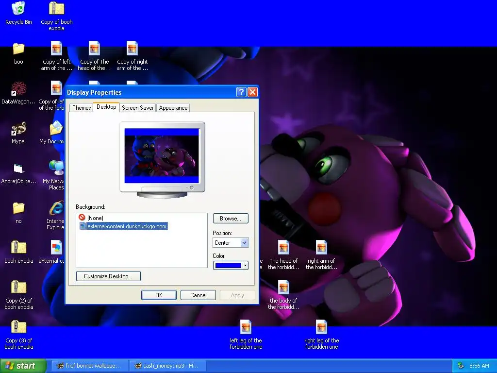Open the boo folder icon
The image size is (497, 373).
tap(18, 49)
